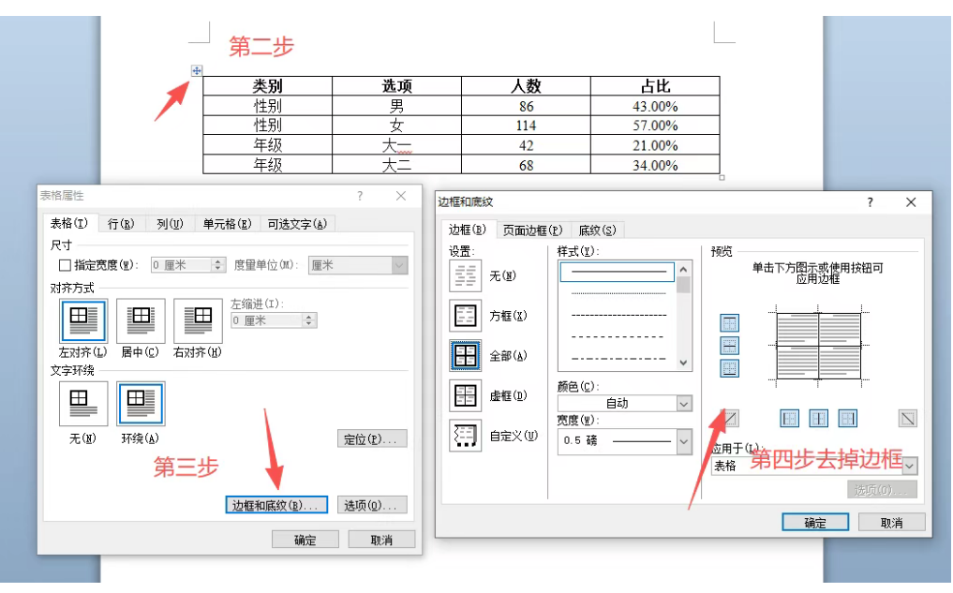Toggle inside vertical border preview button
This screenshot has height=593, width=953.
[x=818, y=418]
